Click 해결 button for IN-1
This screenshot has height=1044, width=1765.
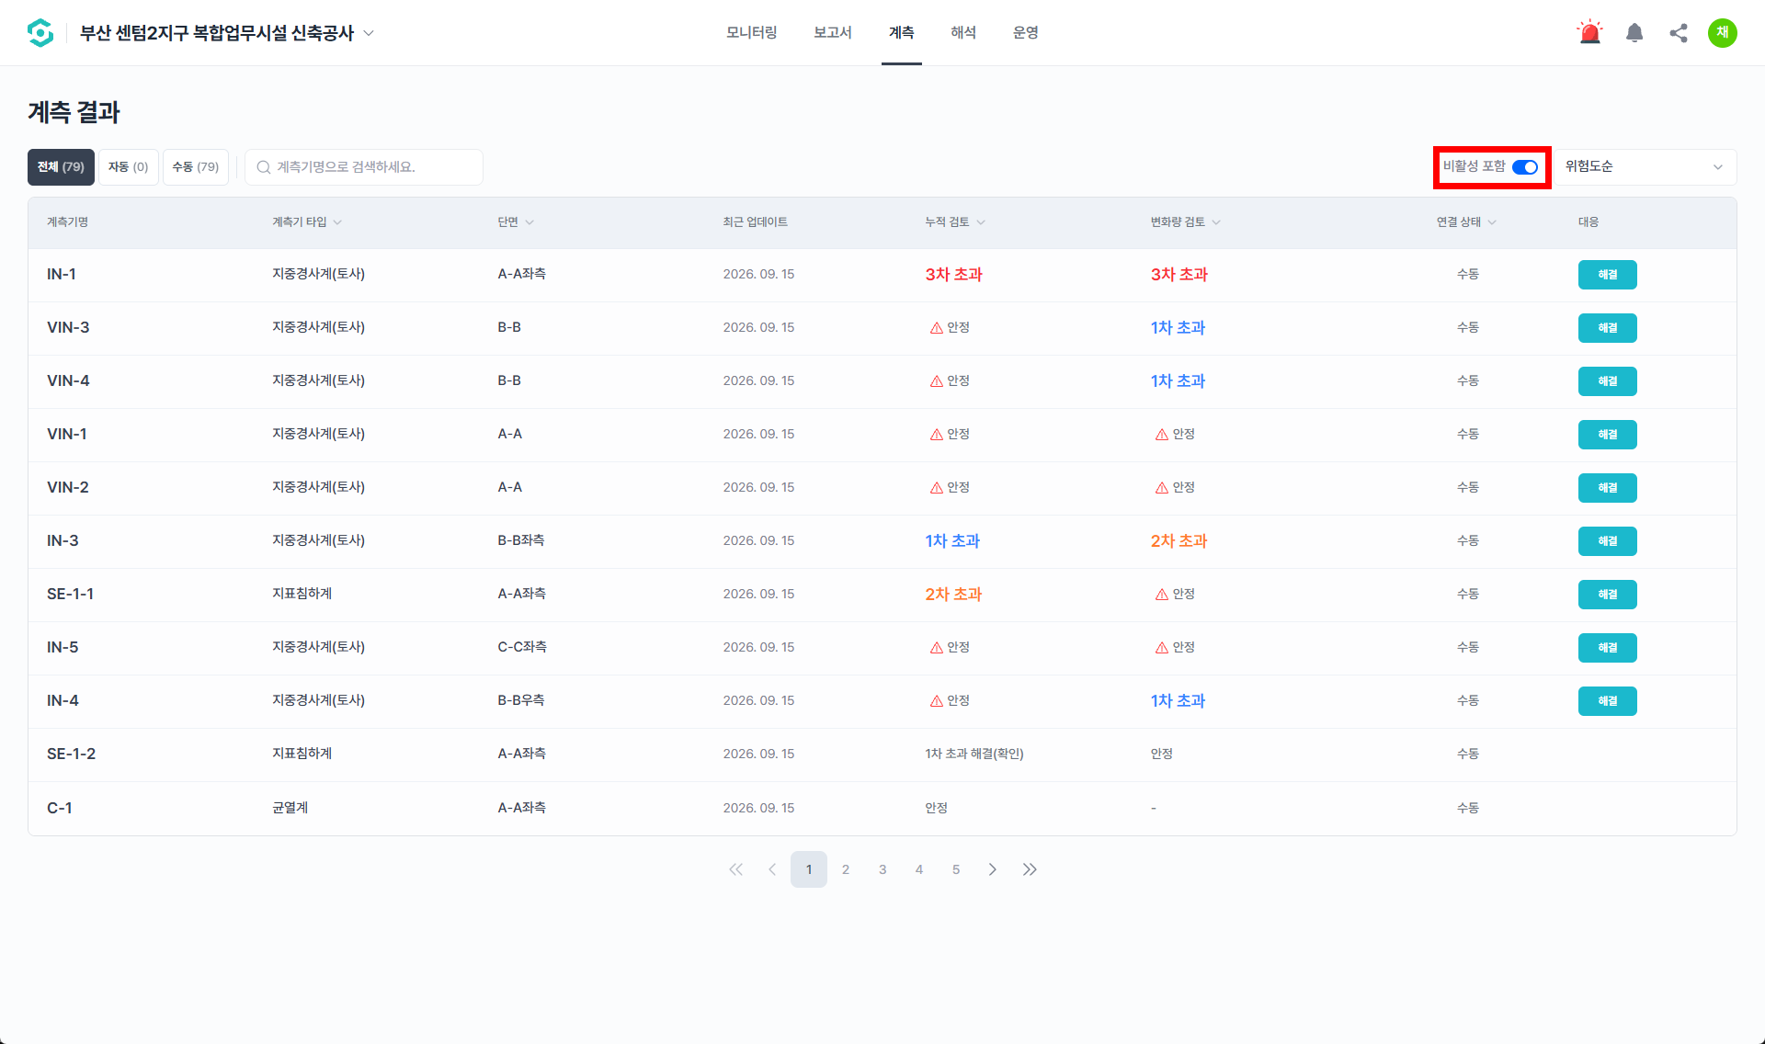click(x=1608, y=275)
